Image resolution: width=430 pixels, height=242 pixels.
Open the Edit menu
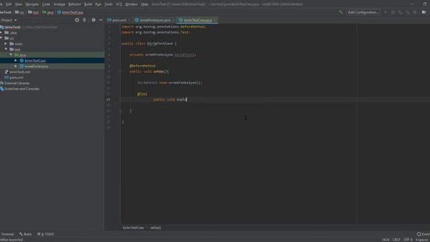(x=9, y=4)
